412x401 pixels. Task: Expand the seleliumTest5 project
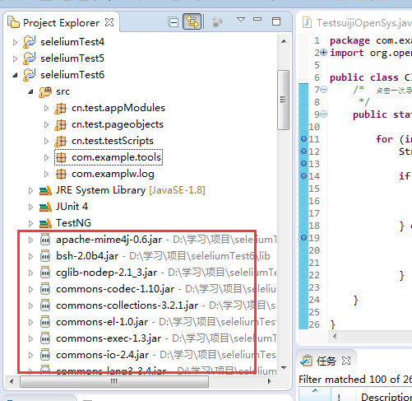[x=15, y=58]
